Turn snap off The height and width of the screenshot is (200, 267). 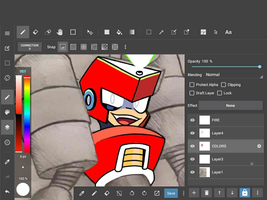63,47
